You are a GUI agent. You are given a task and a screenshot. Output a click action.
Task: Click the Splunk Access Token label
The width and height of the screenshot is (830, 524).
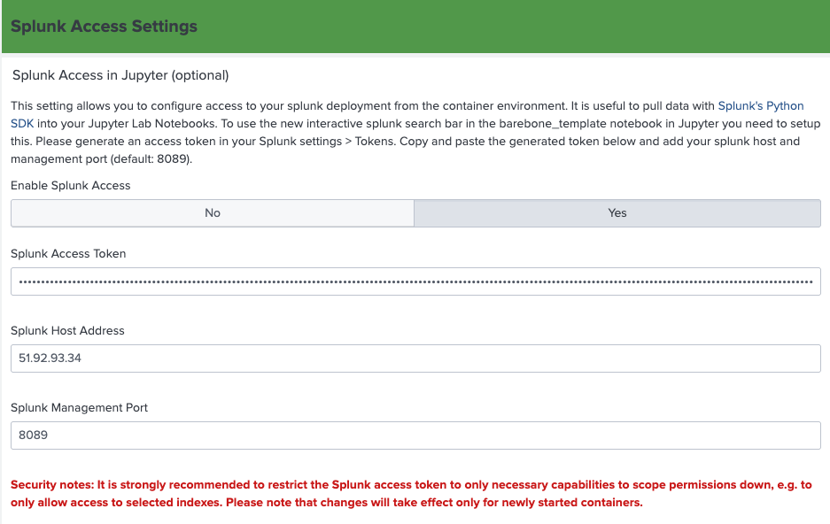(68, 254)
